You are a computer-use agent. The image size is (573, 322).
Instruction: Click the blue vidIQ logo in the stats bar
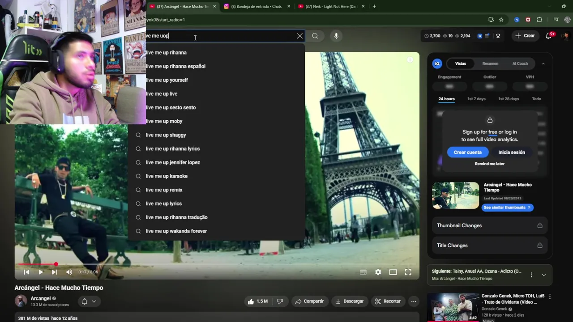tap(480, 36)
